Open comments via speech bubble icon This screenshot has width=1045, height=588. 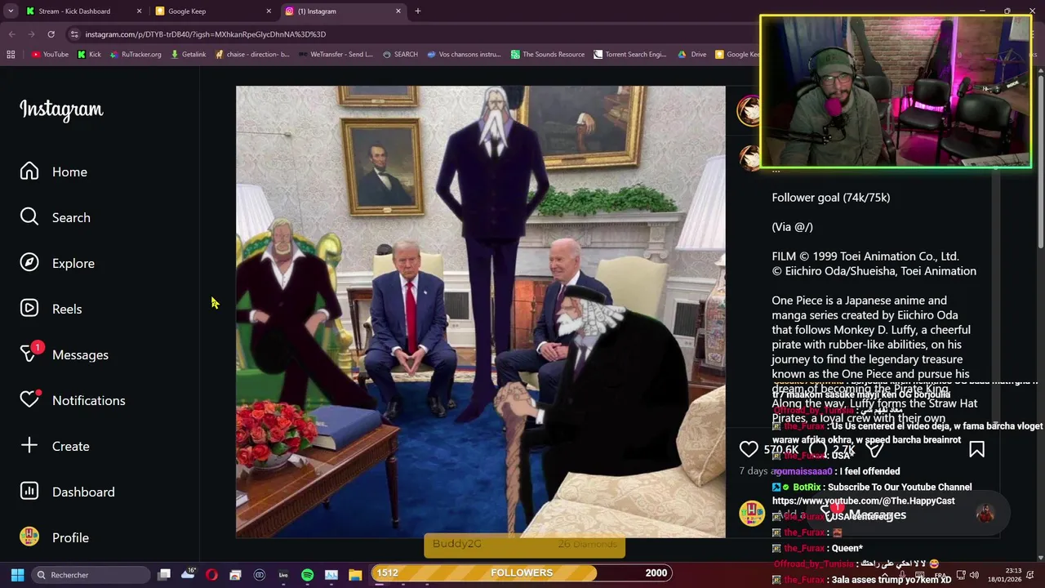tap(818, 449)
